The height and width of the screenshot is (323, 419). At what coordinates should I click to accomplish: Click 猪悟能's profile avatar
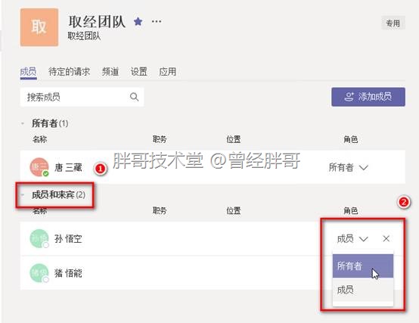click(39, 273)
